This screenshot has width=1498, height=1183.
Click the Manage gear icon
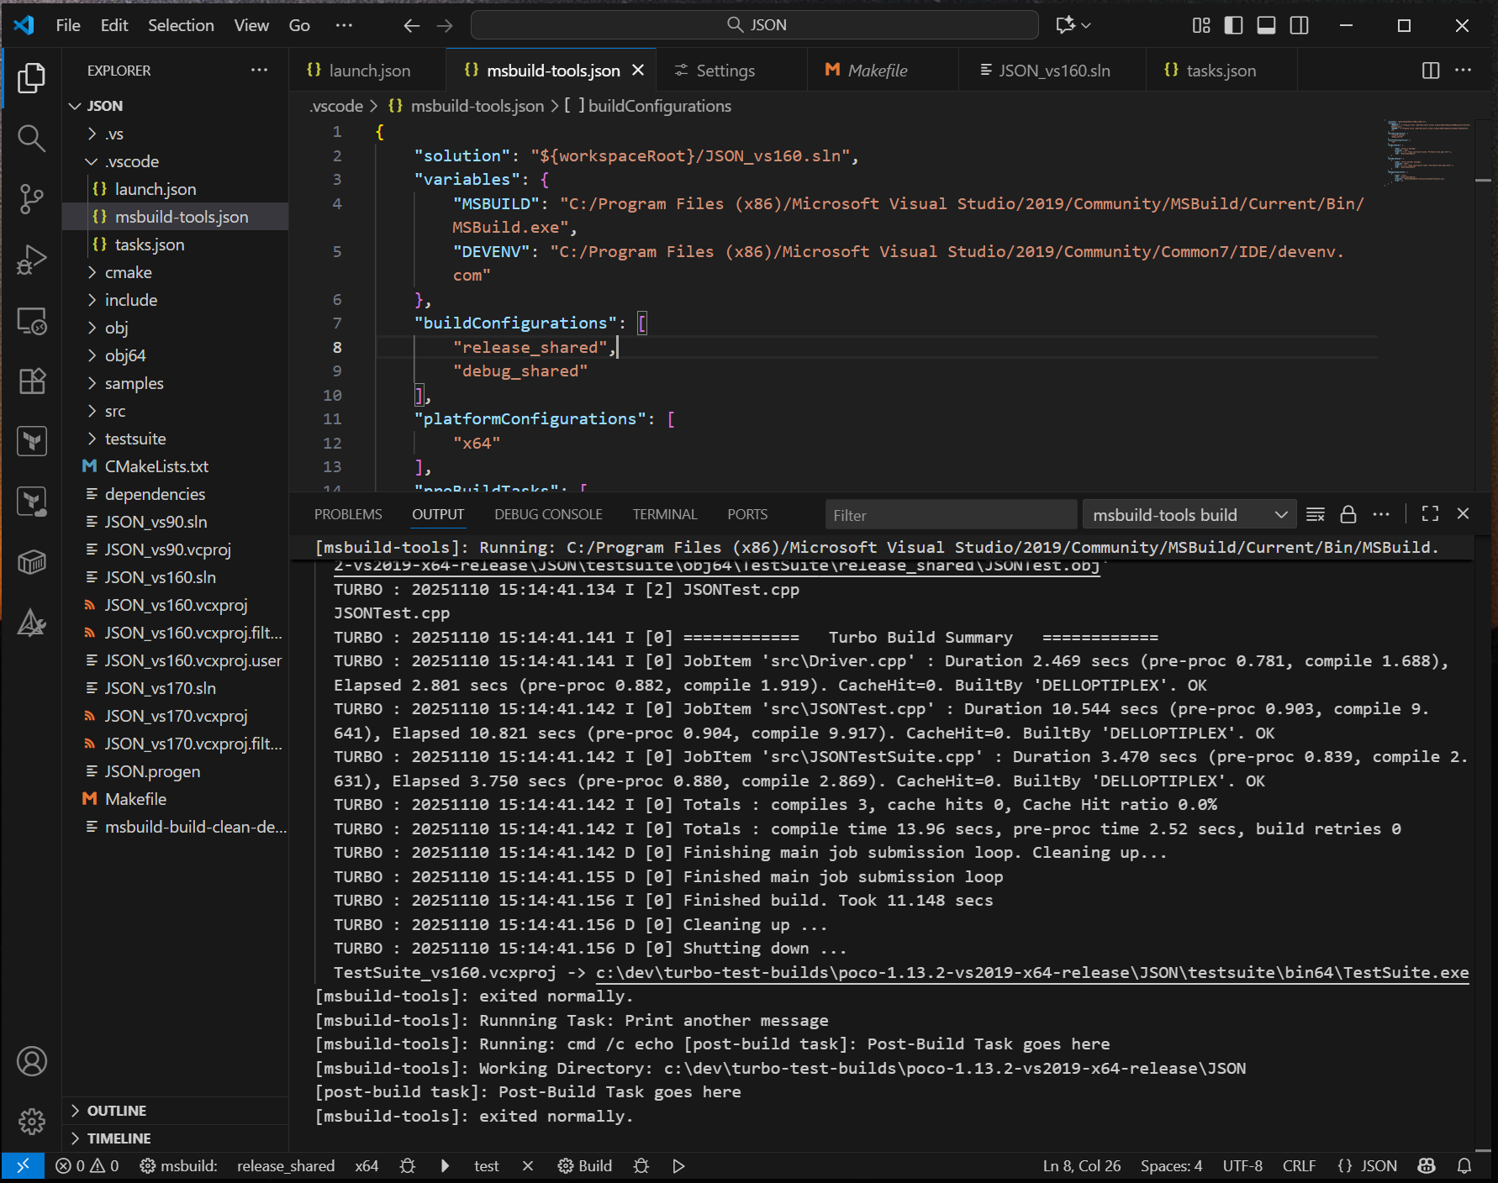tap(31, 1121)
